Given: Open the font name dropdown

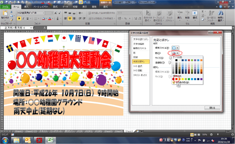Looking at the screenshot, I should (x=44, y=13).
